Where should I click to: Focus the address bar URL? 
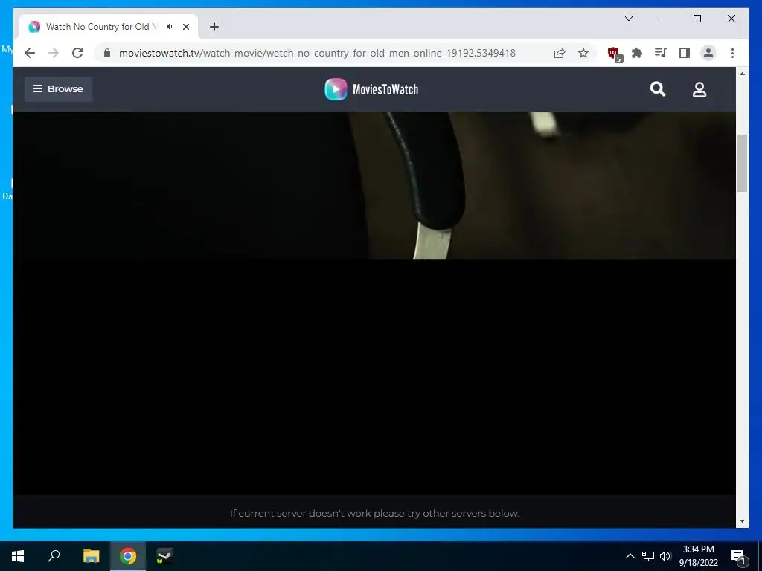pyautogui.click(x=317, y=53)
